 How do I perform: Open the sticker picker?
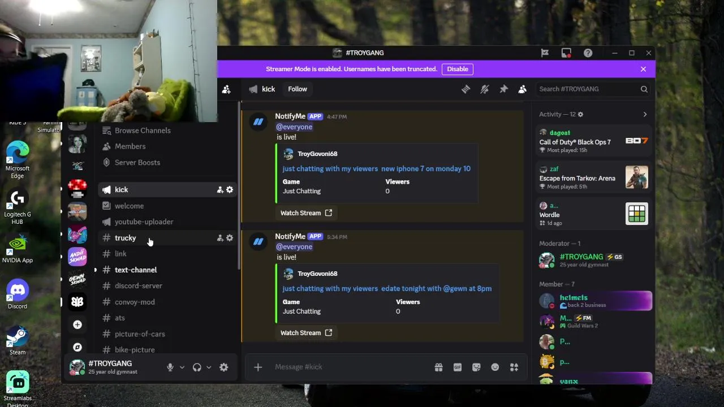coord(476,367)
